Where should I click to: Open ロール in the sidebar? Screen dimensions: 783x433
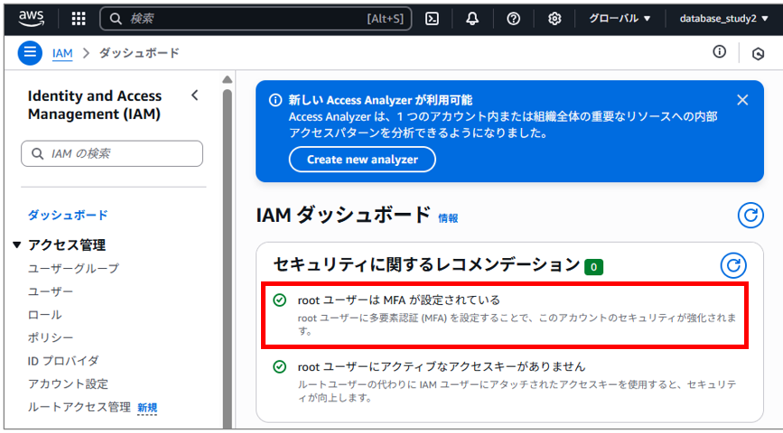[45, 315]
